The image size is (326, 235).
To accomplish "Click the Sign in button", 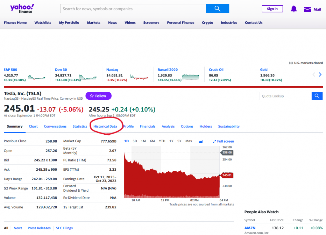I will click(272, 9).
